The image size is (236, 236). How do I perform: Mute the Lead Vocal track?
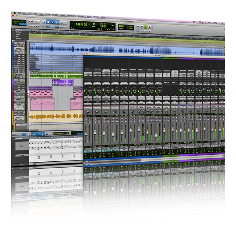click(23, 114)
